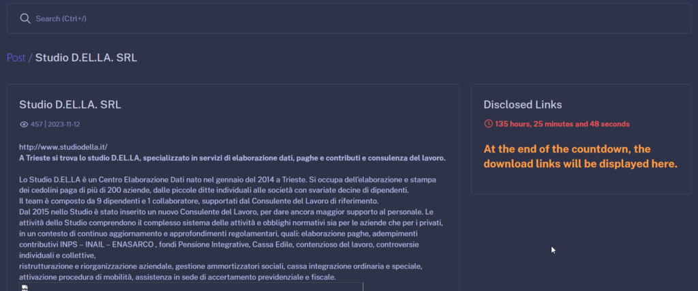Image resolution: width=698 pixels, height=291 pixels.
Task: Click the red clock countdown icon
Action: 488,124
